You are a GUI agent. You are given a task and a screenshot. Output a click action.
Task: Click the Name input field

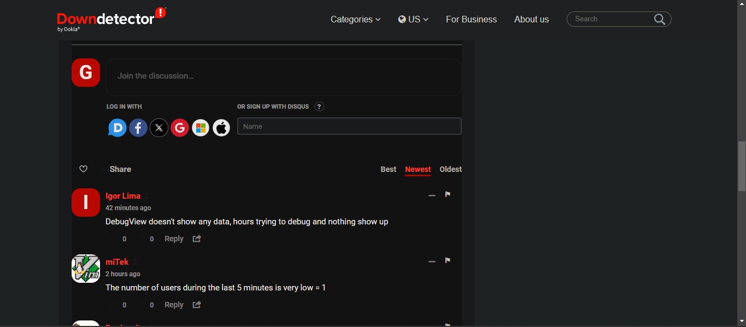[349, 126]
